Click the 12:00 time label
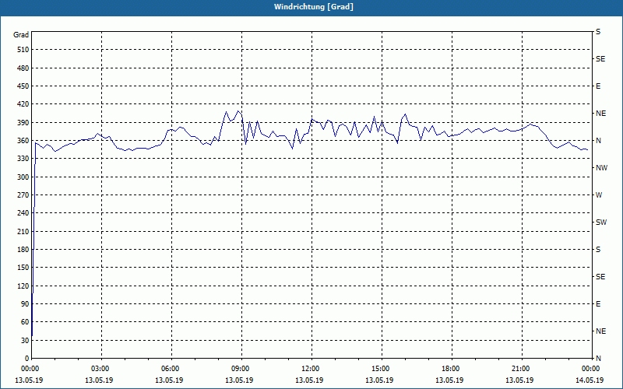The height and width of the screenshot is (389, 623). (x=311, y=368)
